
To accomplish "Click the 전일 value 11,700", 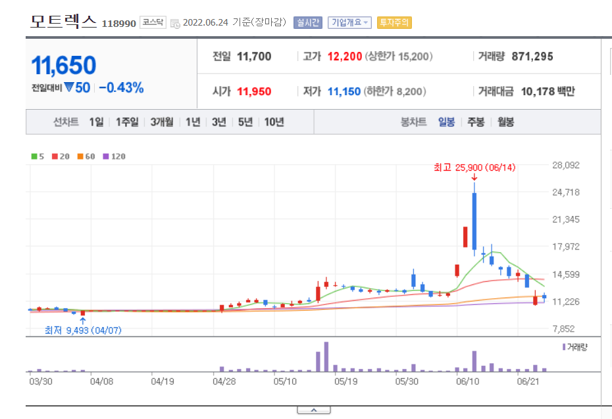I will click(x=254, y=56).
